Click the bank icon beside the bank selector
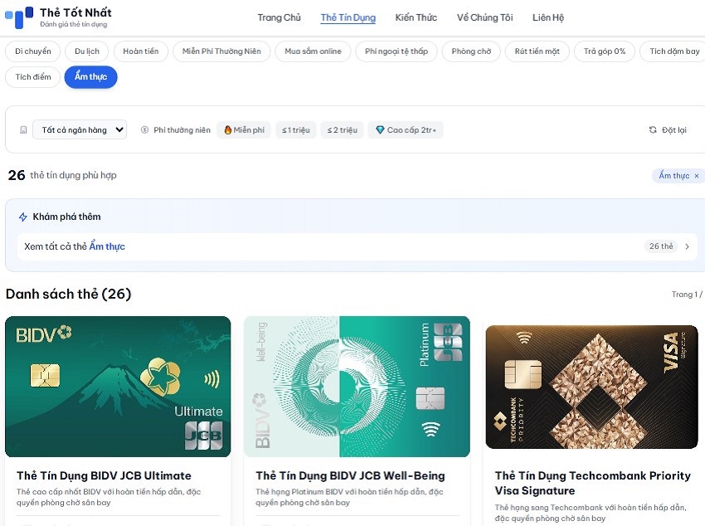The width and height of the screenshot is (705, 526). pyautogui.click(x=23, y=130)
